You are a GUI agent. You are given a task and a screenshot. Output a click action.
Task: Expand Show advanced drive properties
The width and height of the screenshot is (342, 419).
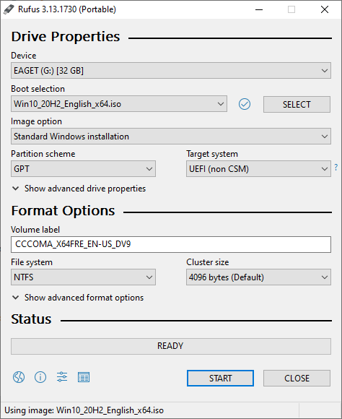[79, 189]
